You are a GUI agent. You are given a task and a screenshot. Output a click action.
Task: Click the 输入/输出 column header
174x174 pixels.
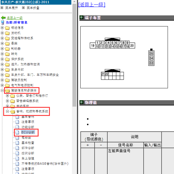click(153, 145)
